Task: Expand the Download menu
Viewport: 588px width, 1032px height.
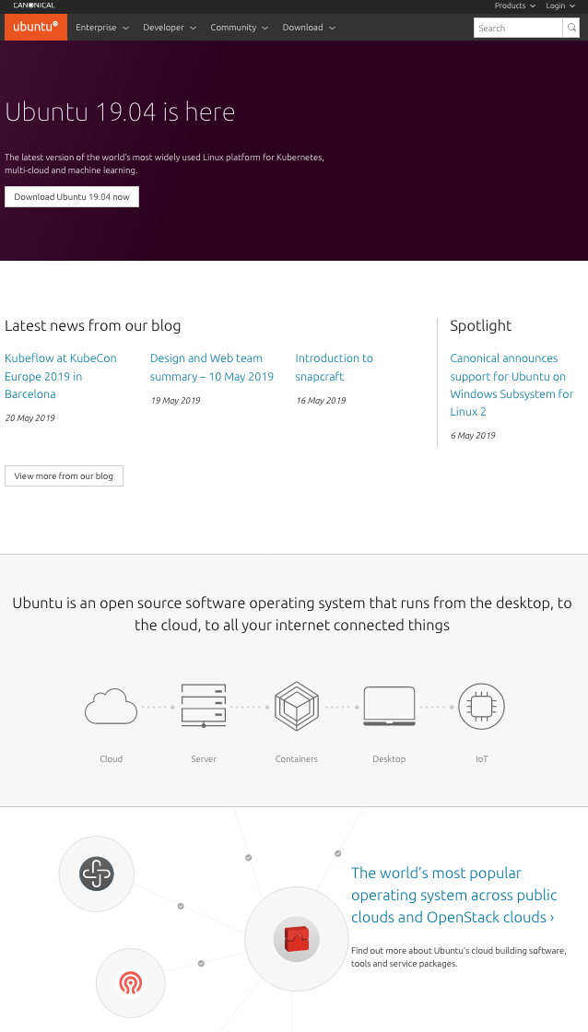Action: point(309,28)
